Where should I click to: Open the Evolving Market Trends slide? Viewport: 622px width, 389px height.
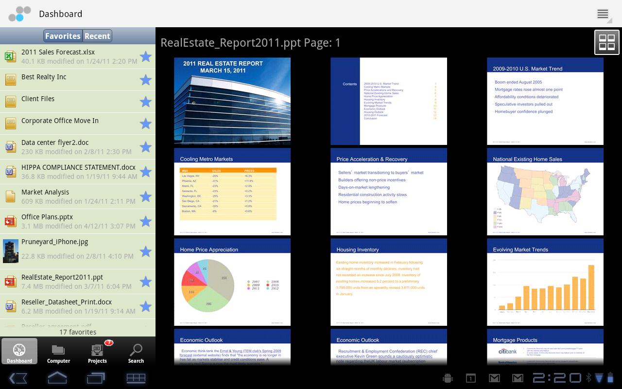[545, 282]
